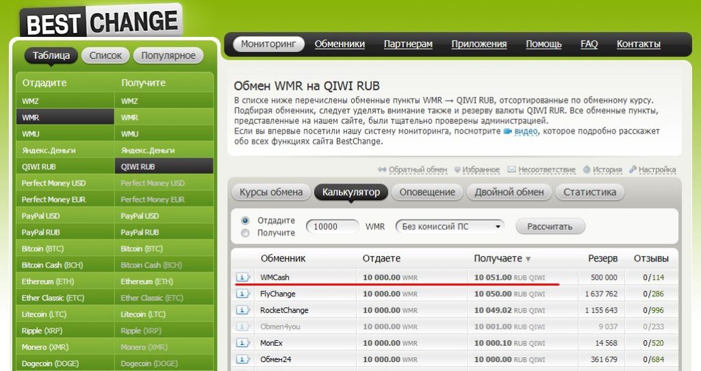Switch to the Таблица tab
Screen dimensions: 701x371
pos(51,55)
